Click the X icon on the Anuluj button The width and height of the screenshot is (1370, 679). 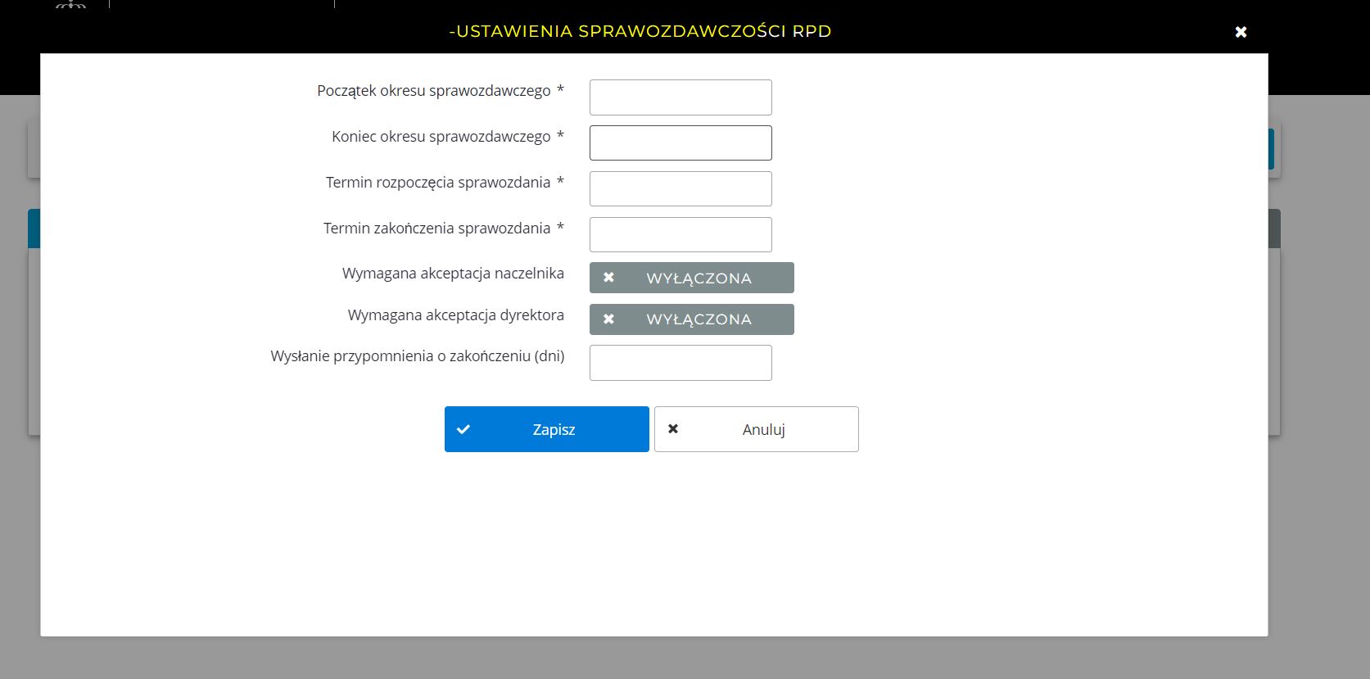coord(673,429)
